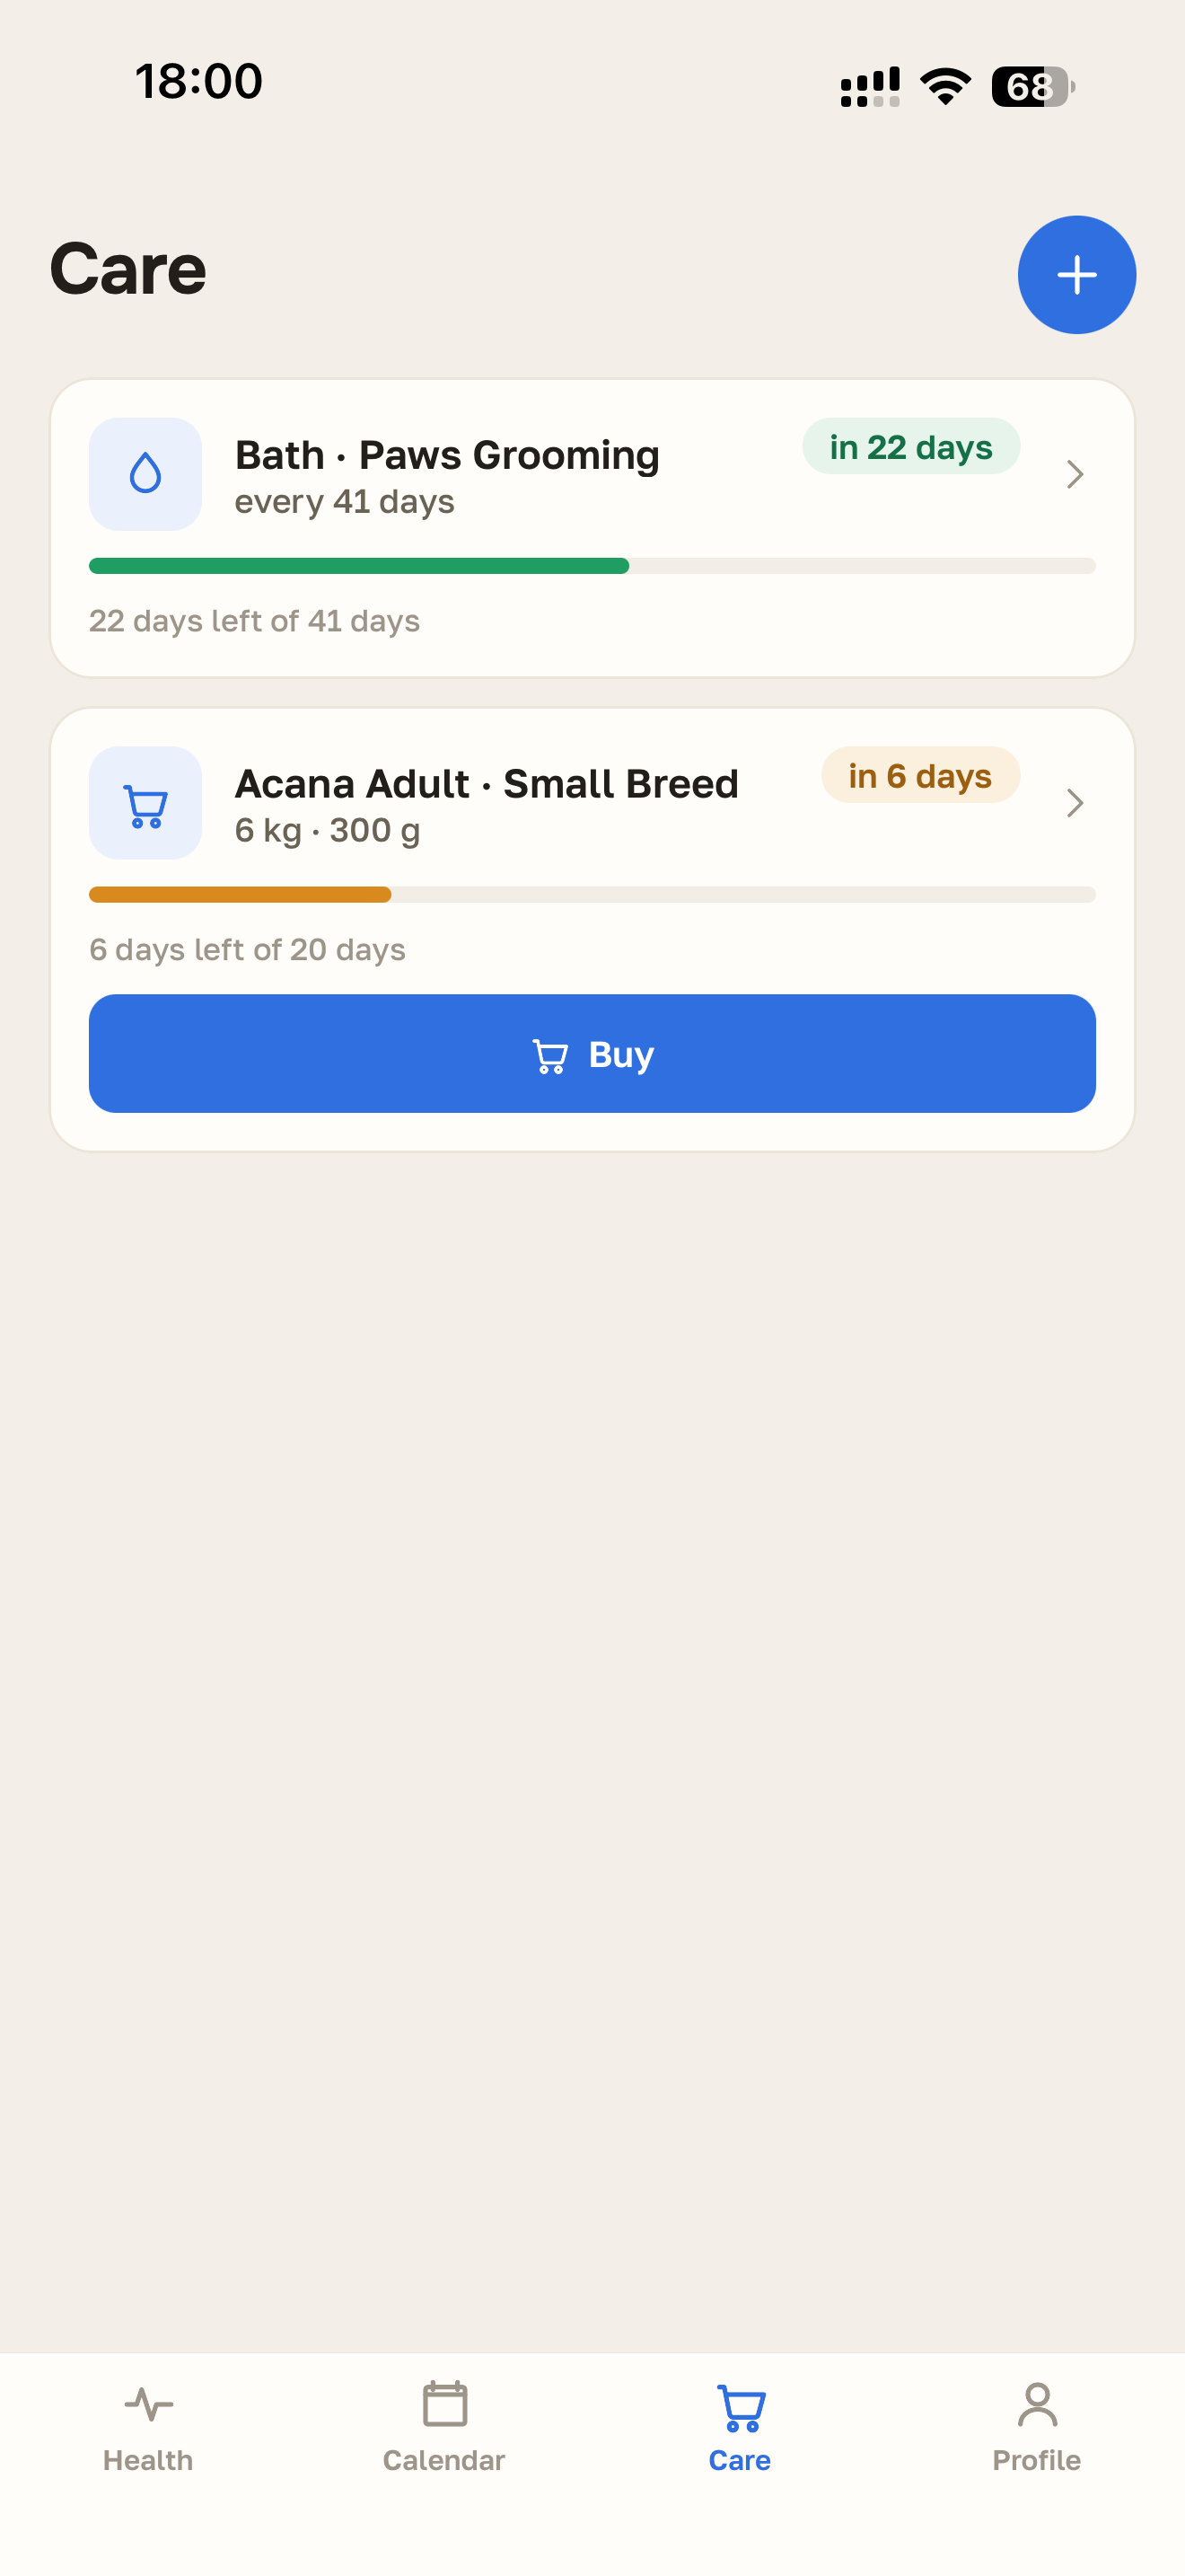Viewport: 1185px width, 2576px height.
Task: Click the shopping cart icon beside Acana Adult
Action: click(x=145, y=803)
